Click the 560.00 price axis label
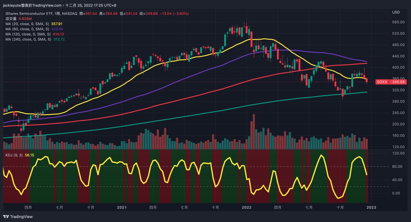The height and width of the screenshot is (222, 411). (398, 22)
